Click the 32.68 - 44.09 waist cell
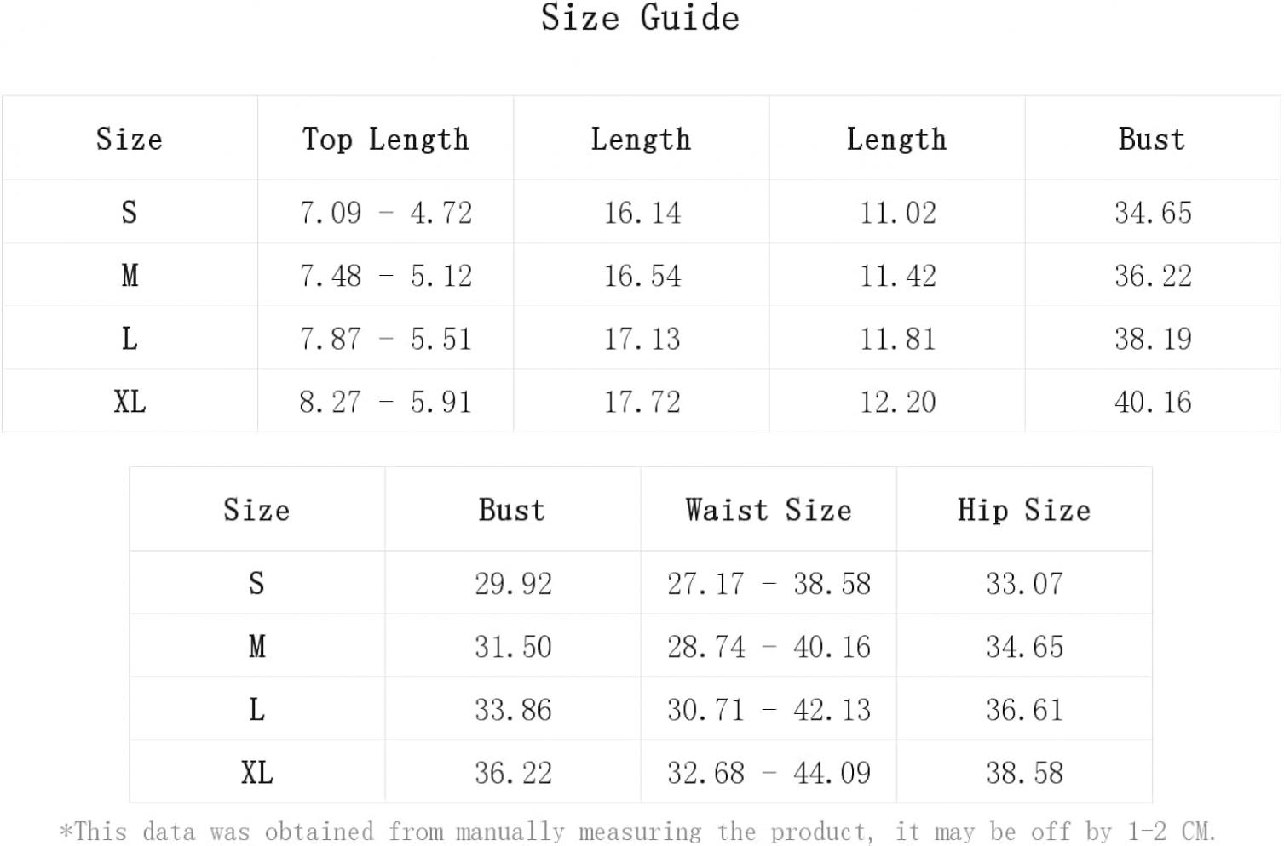 769,773
